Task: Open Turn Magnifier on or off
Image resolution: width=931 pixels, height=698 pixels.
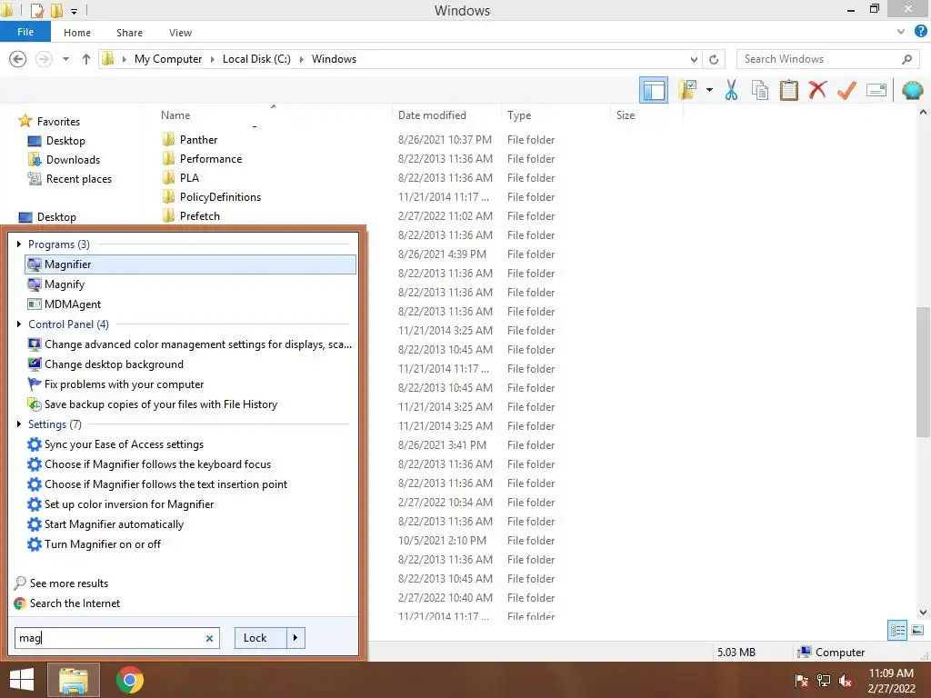Action: click(x=102, y=544)
